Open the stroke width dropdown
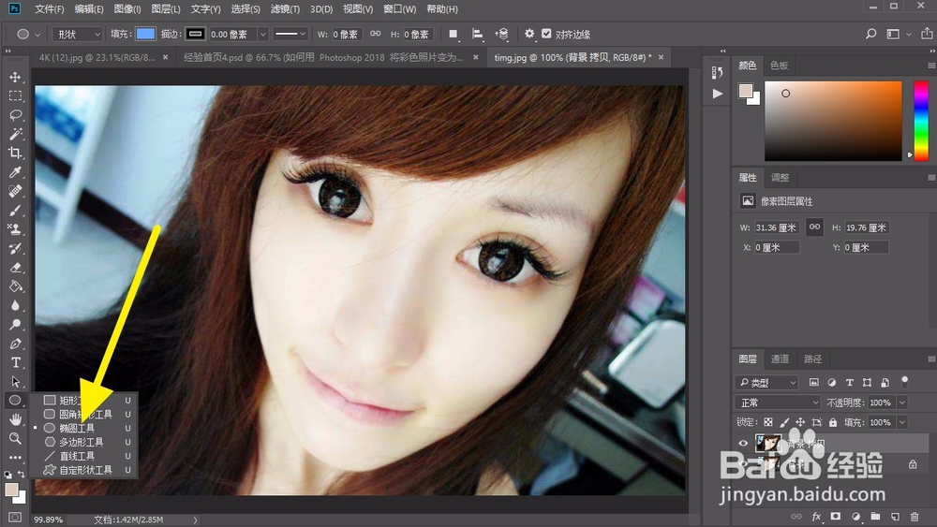This screenshot has height=527, width=937. pyautogui.click(x=262, y=34)
